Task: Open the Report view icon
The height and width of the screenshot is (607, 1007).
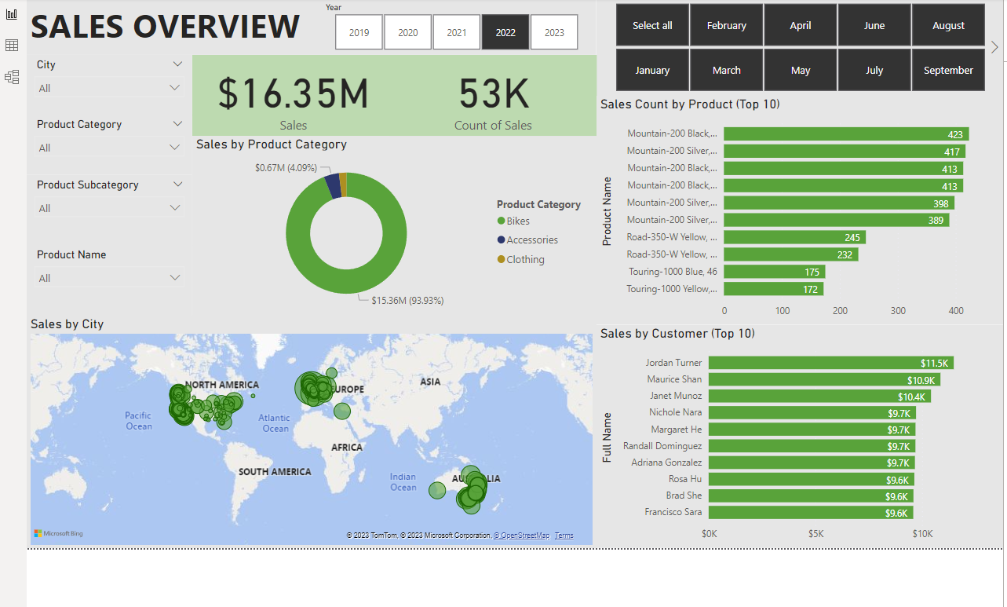Action: click(x=12, y=15)
